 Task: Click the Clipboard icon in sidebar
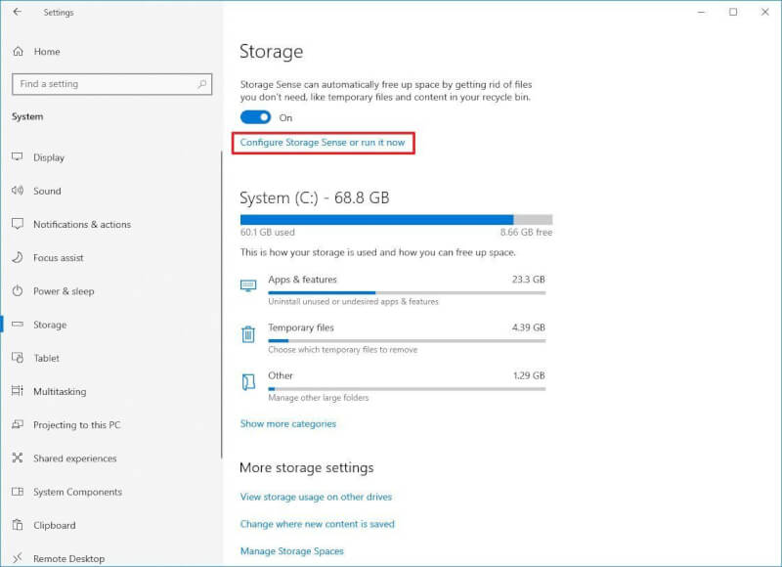18,525
